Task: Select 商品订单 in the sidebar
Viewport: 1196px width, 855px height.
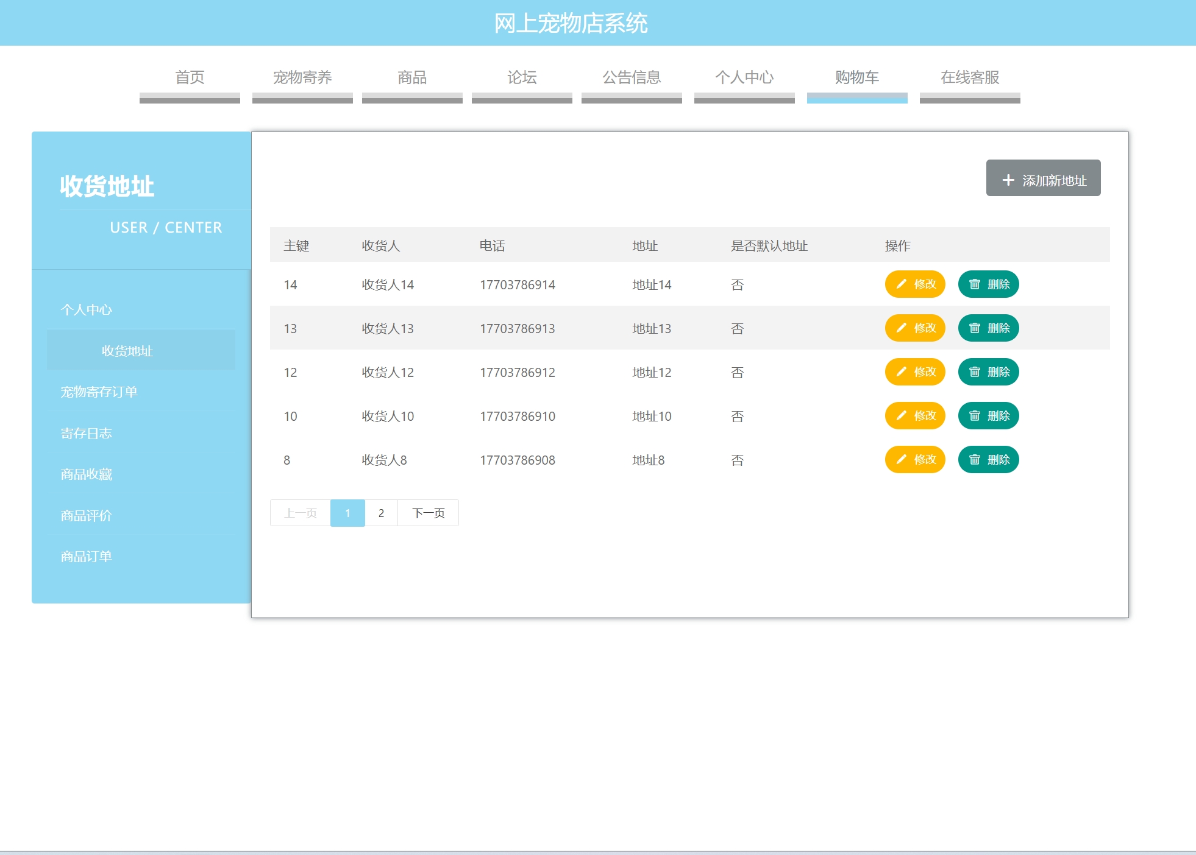Action: coord(86,557)
